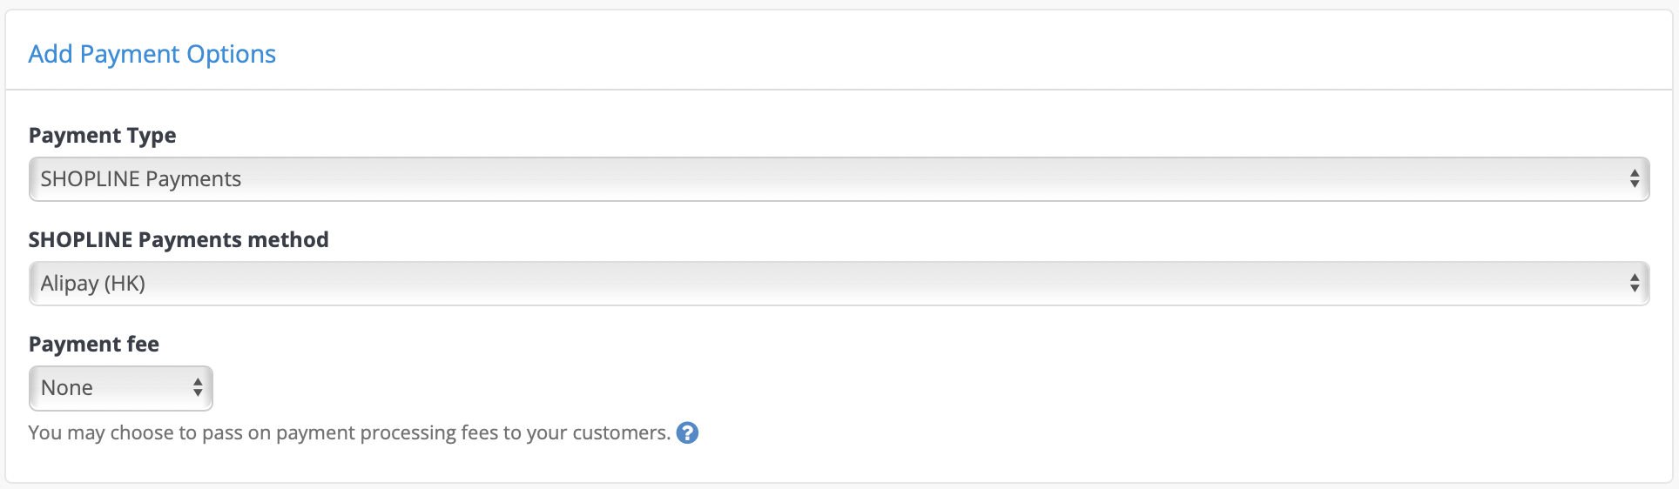Select the None value in Payment fee
Image resolution: width=1679 pixels, height=489 pixels.
[67, 388]
